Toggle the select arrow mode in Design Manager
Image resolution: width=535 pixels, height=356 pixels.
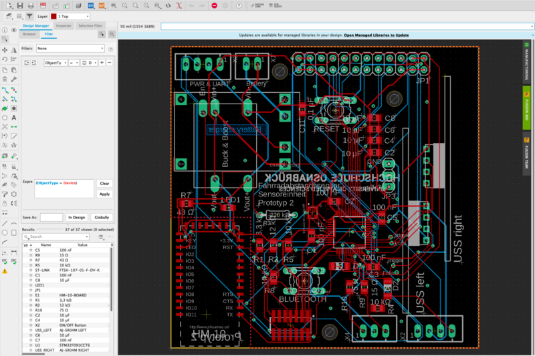[102, 34]
